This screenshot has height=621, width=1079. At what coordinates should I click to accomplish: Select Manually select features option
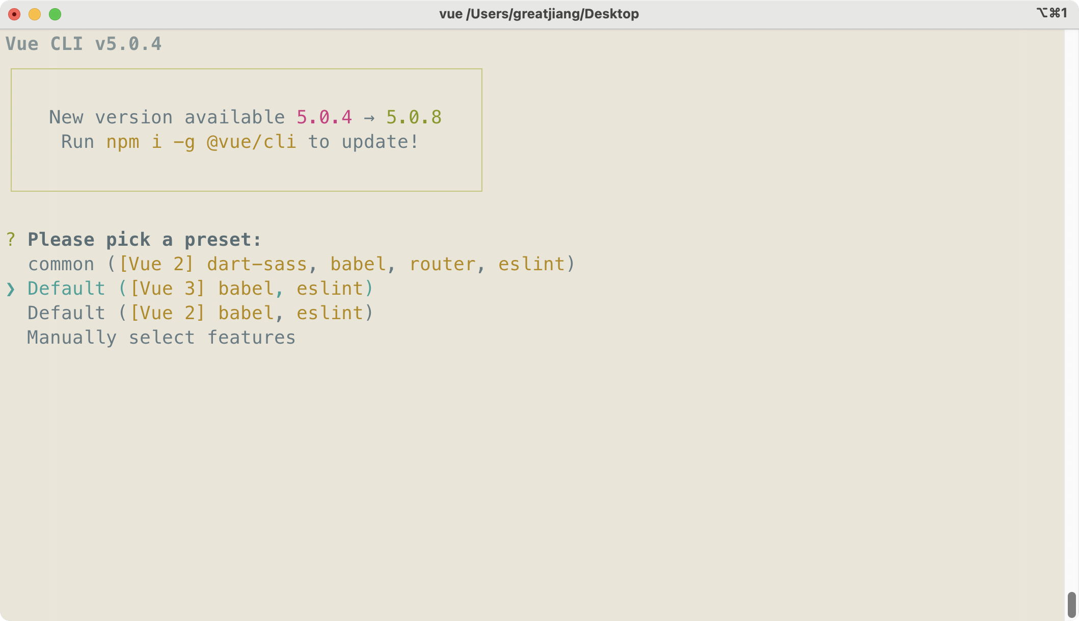click(161, 338)
